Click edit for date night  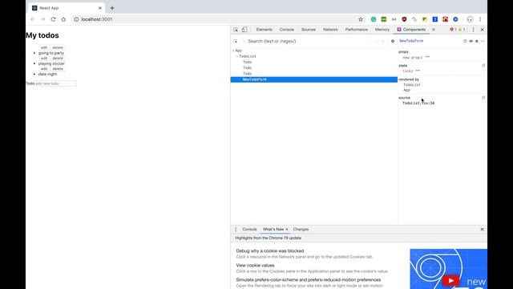coord(44,69)
